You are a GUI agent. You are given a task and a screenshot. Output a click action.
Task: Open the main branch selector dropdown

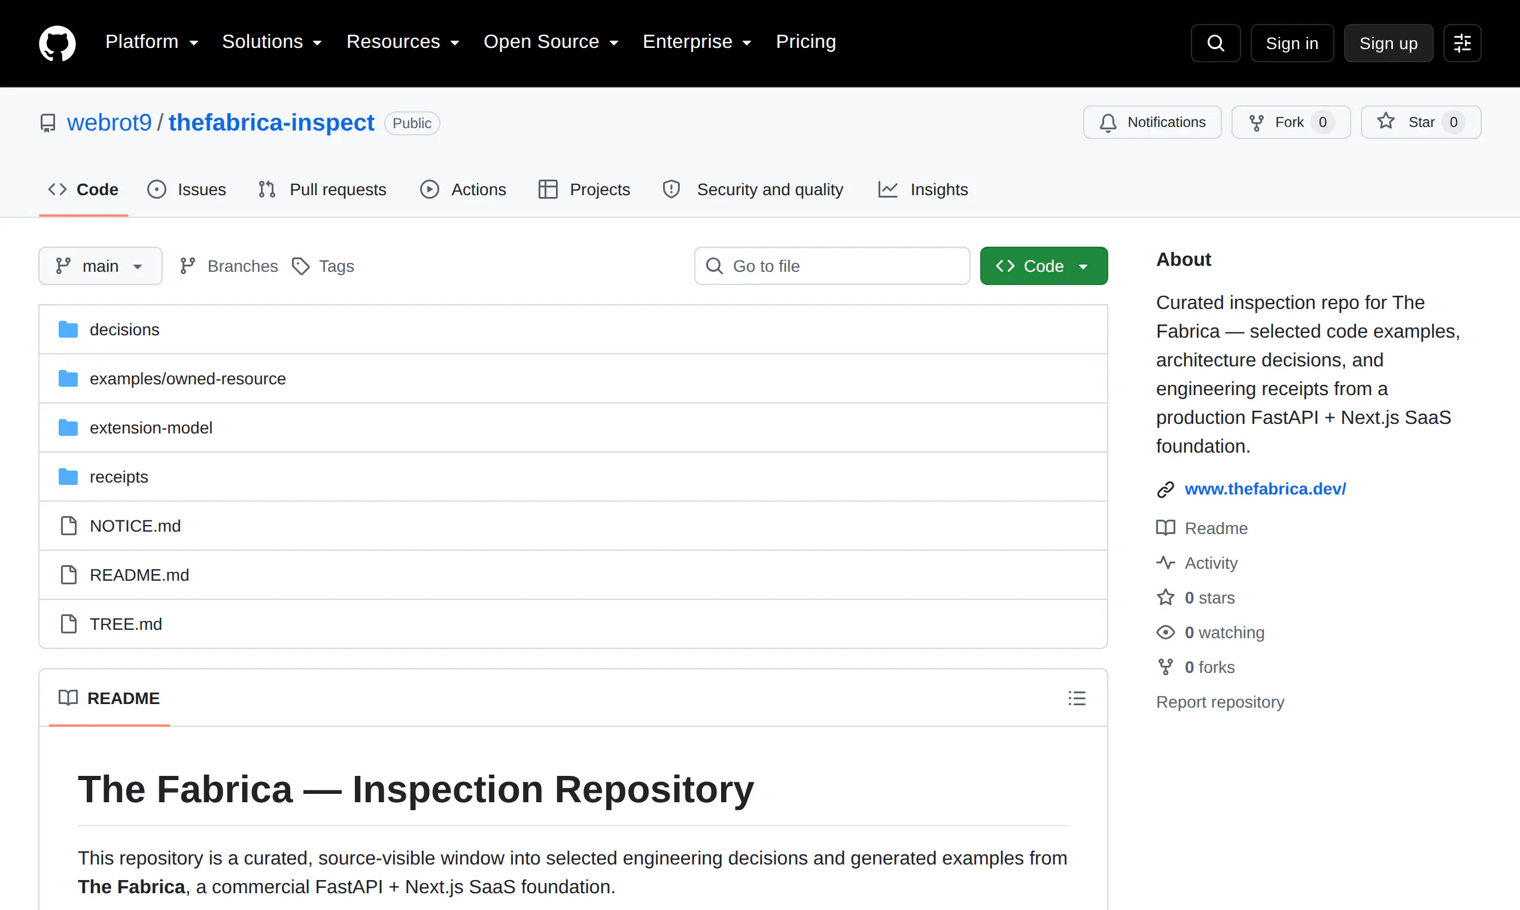(x=101, y=266)
